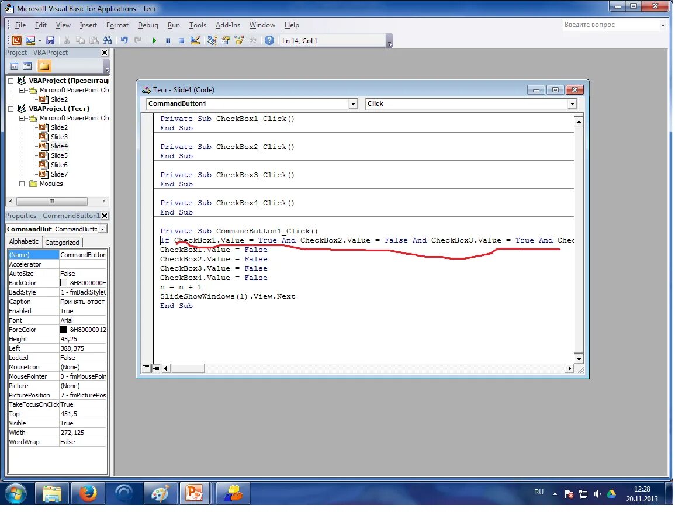Open Find with the binoculars icon
Image resolution: width=675 pixels, height=512 pixels.
pos(107,40)
